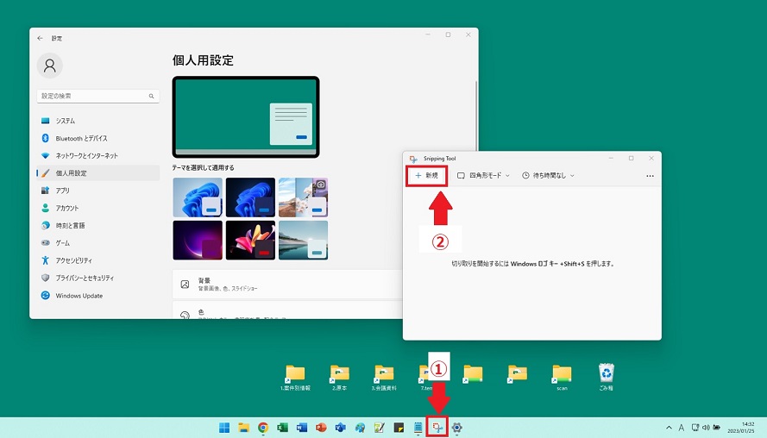Viewport: 767px width, 438px height.
Task: Click the user account avatar in Settings
Action: (x=50, y=66)
